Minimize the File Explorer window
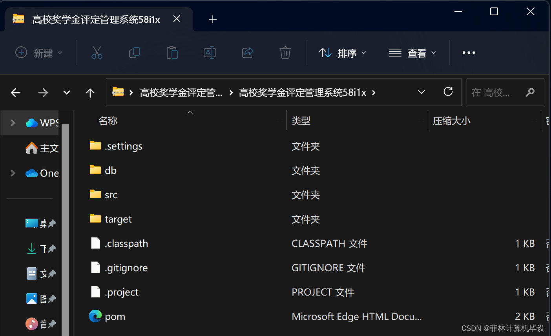The image size is (551, 336). pos(458,11)
